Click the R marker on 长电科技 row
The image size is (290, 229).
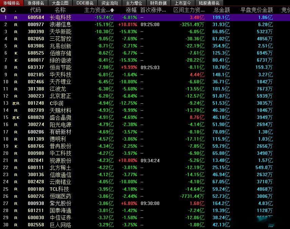tap(16, 18)
